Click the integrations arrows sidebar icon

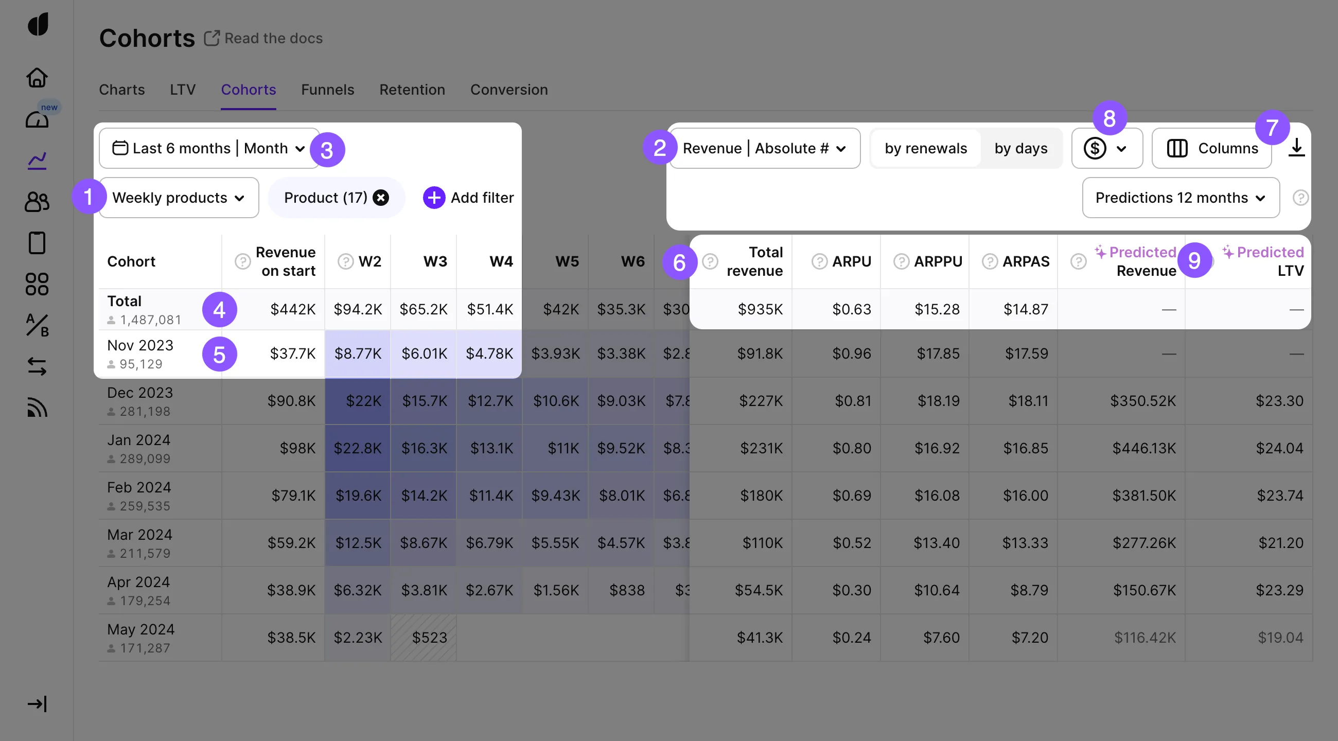[37, 366]
